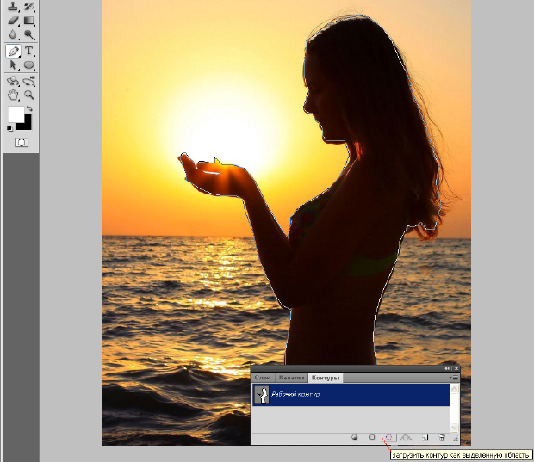This screenshot has width=534, height=462.
Task: Select the Zoom magnifier tool
Action: pyautogui.click(x=28, y=95)
